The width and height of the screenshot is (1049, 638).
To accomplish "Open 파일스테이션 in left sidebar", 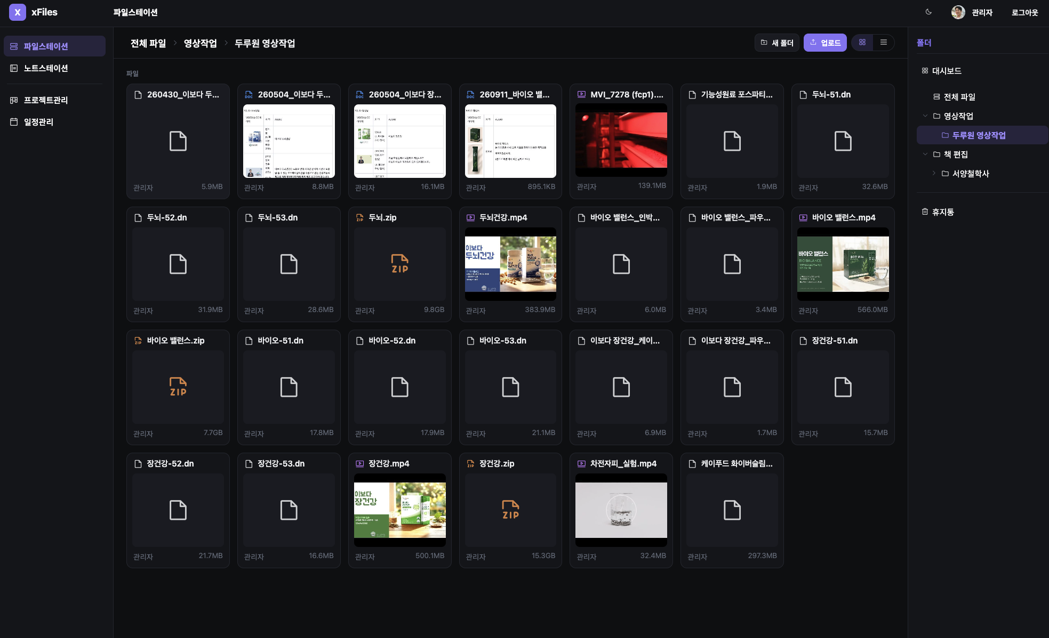I will click(x=54, y=46).
